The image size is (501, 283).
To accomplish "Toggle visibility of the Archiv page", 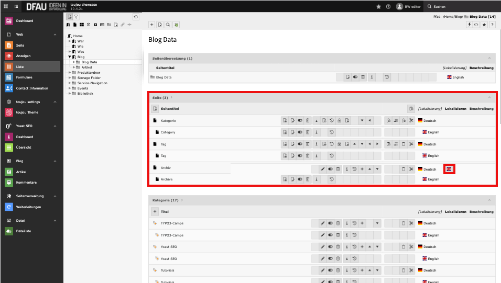I will click(331, 169).
